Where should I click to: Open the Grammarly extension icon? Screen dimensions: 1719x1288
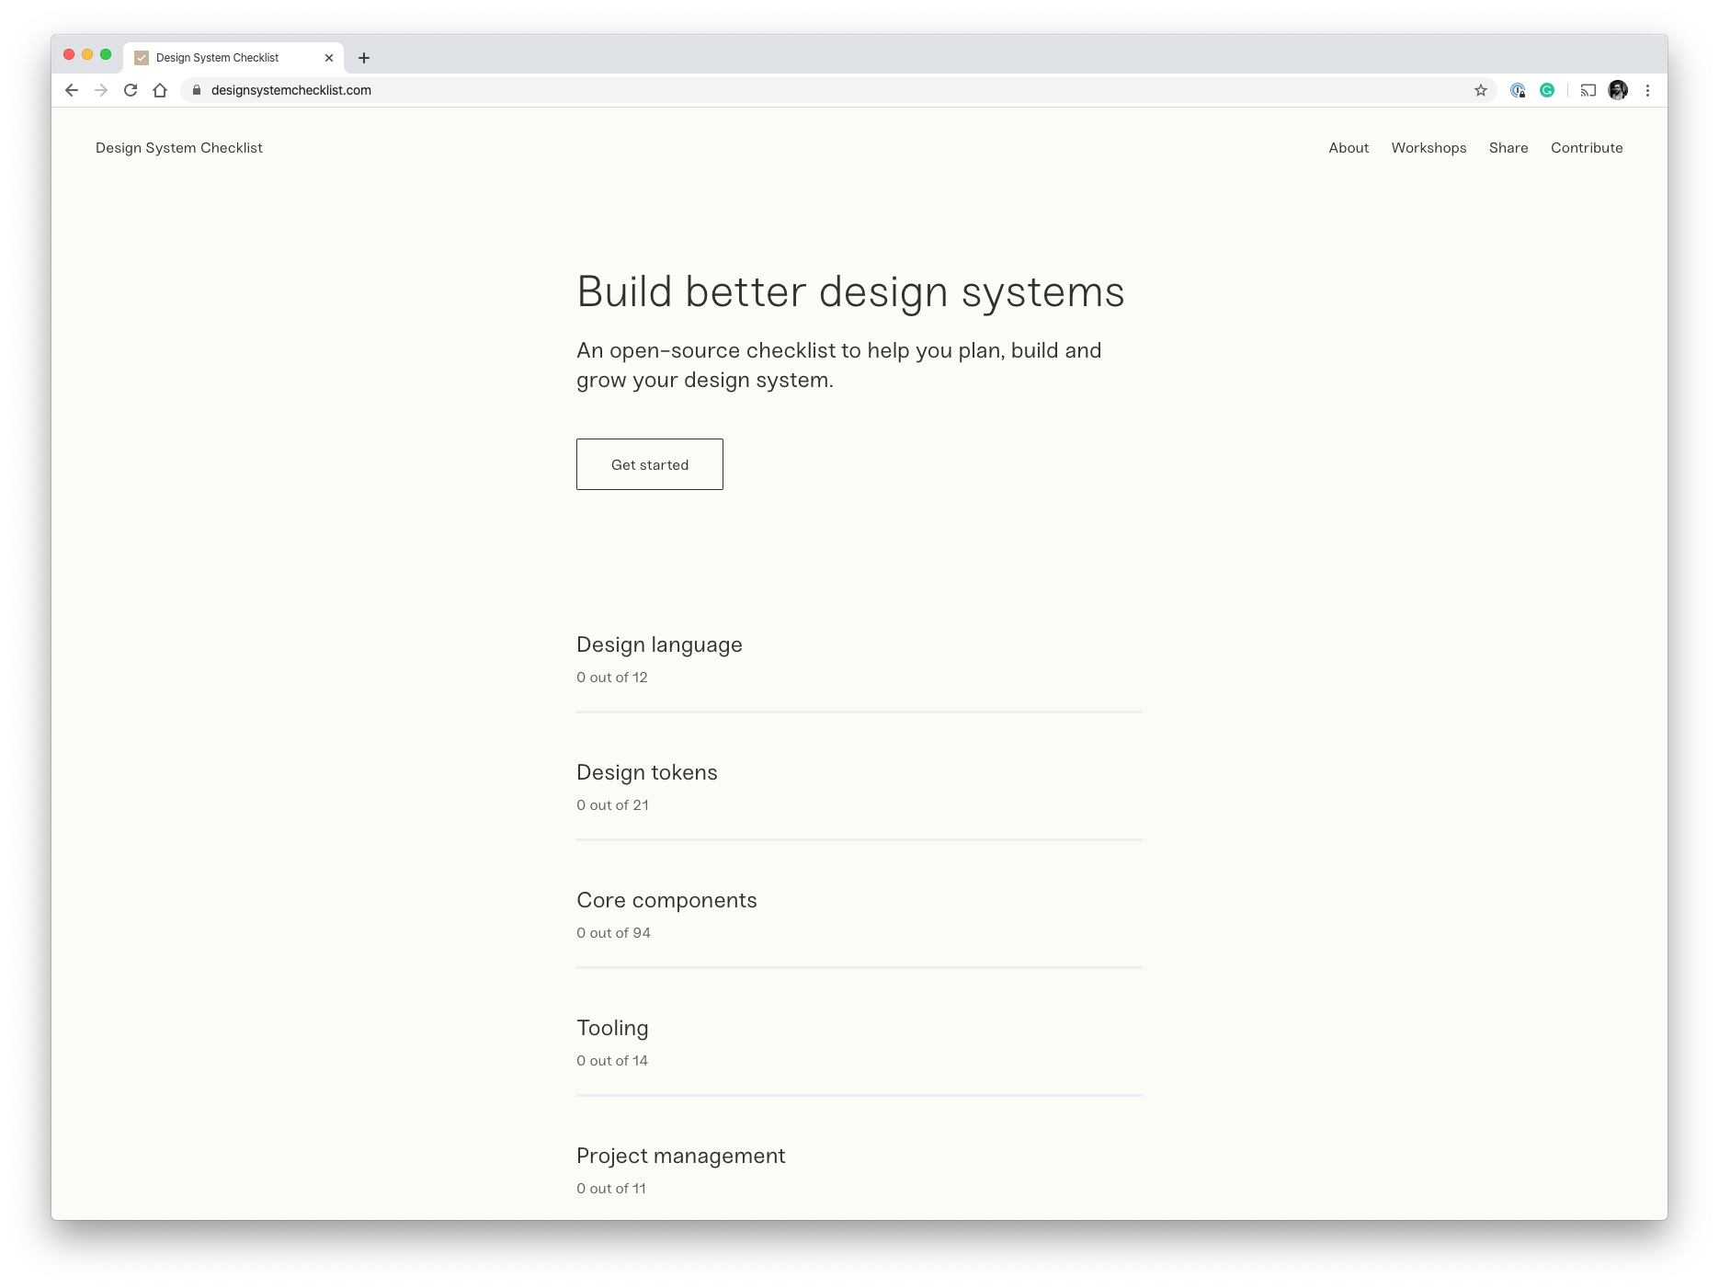(x=1547, y=90)
